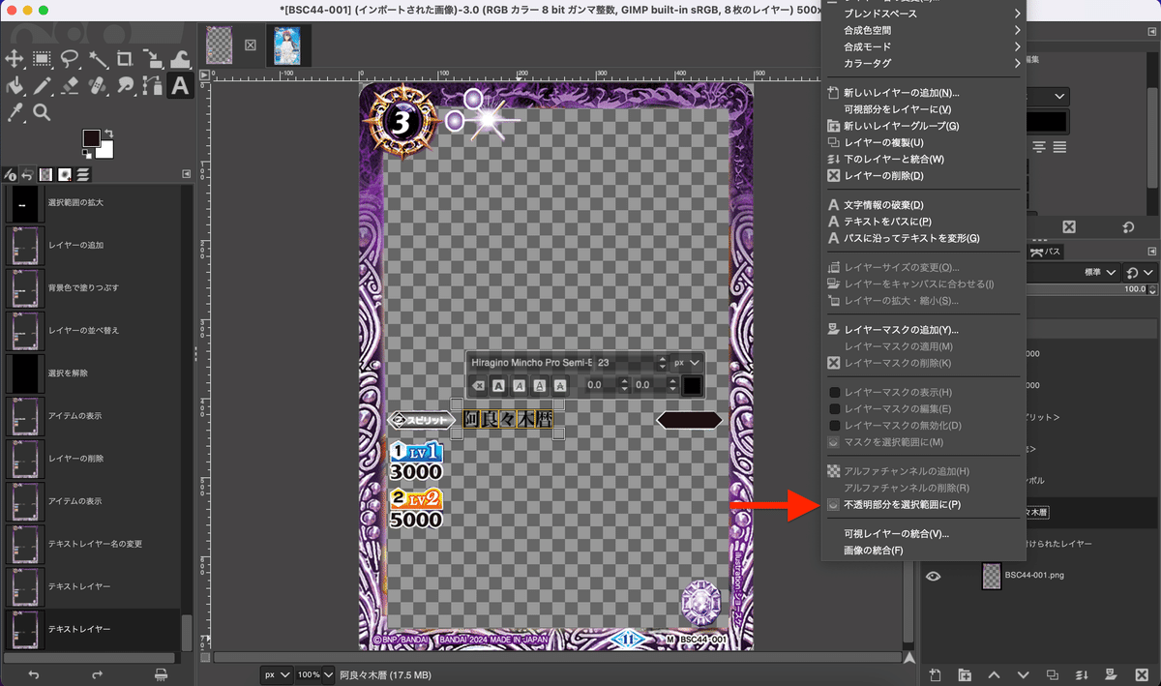Select the Zoom magnifier tool

(42, 113)
